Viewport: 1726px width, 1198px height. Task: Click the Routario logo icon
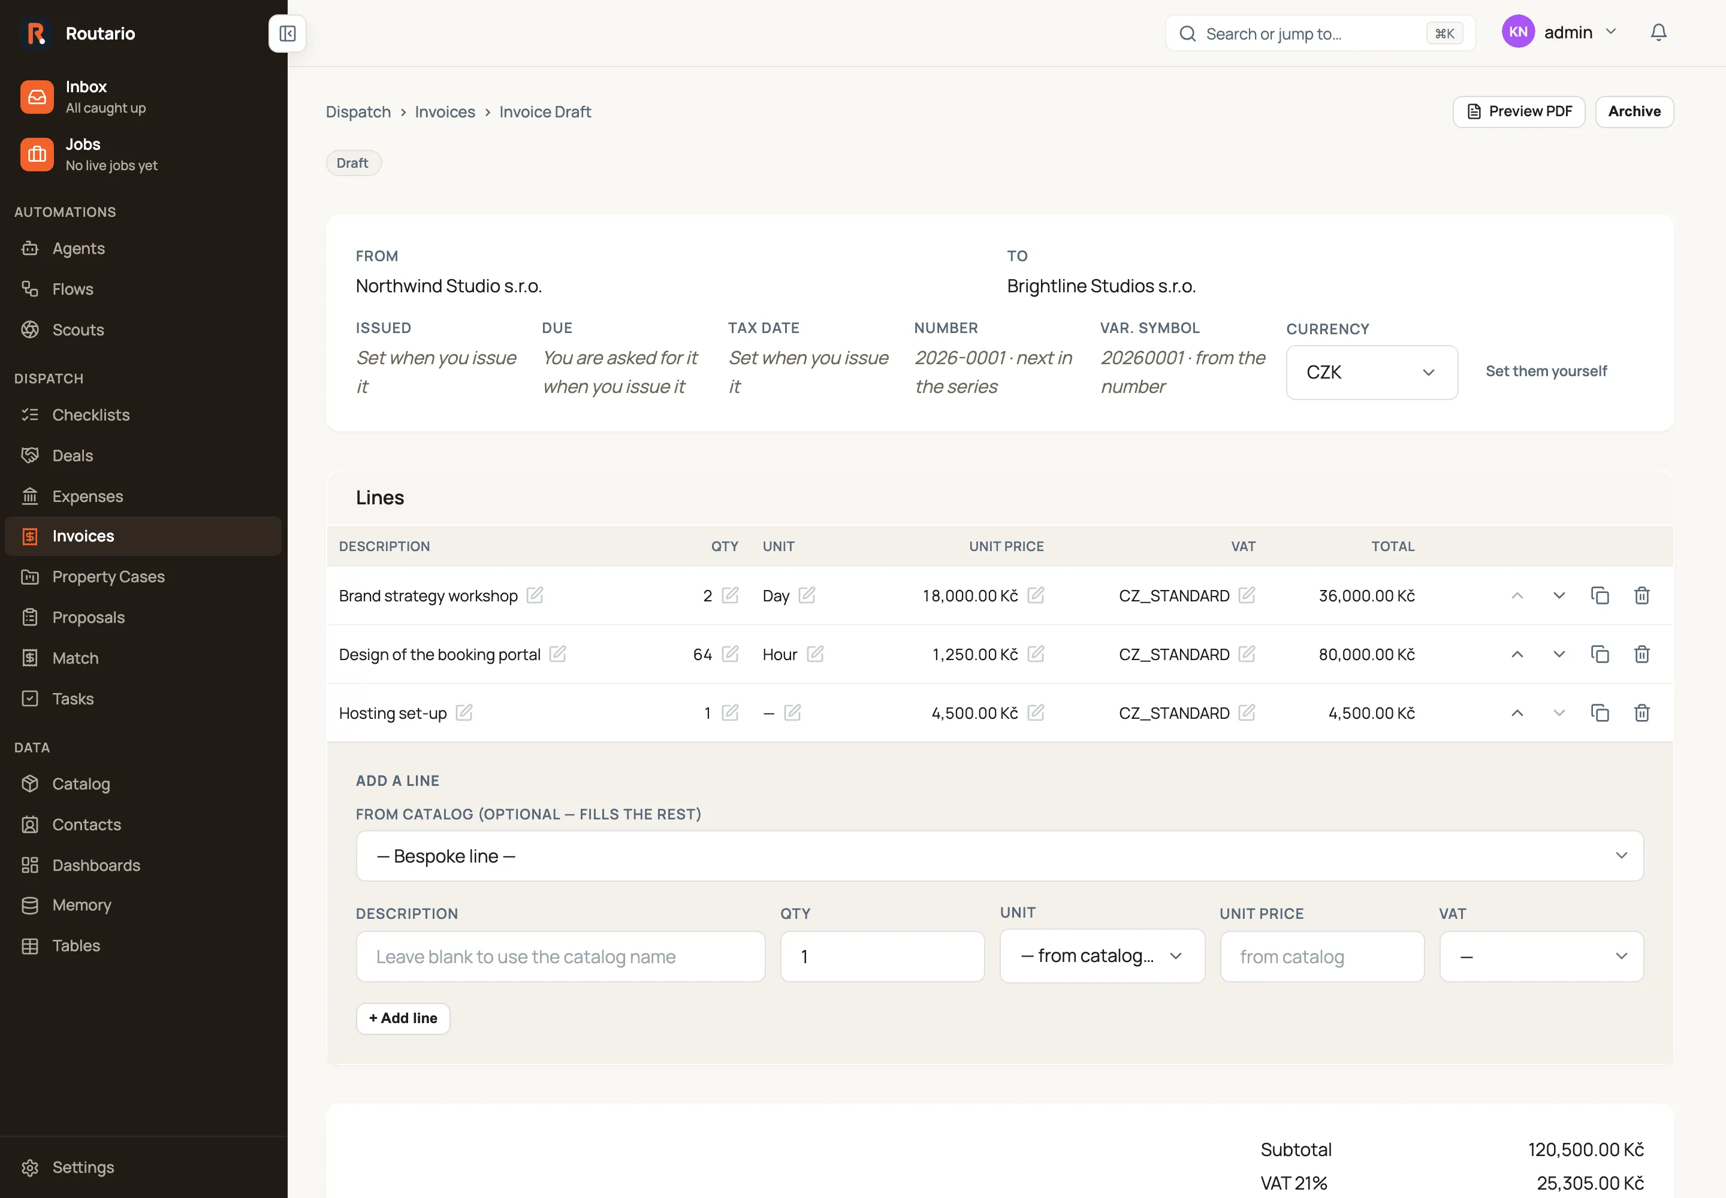click(36, 33)
